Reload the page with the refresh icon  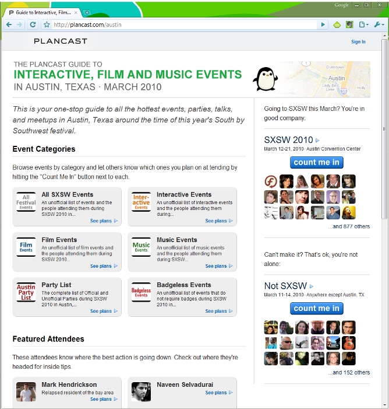coord(33,25)
